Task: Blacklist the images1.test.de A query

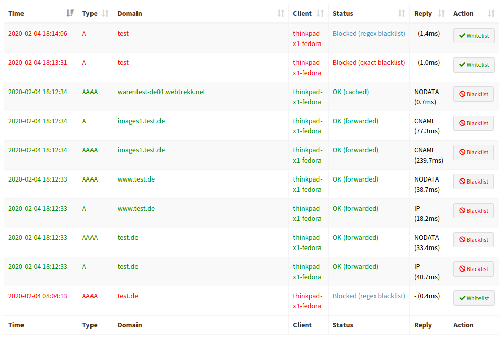Action: (473, 123)
